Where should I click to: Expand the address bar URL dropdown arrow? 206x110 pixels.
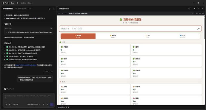(x=192, y=13)
